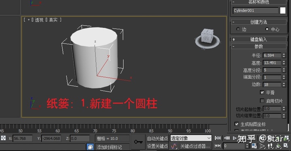Open 关键点过滤器... button
This screenshot has height=151, width=291.
pos(195,146)
